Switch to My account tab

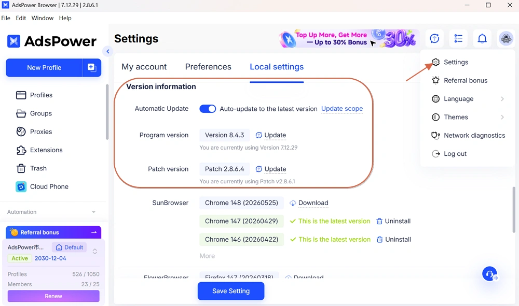[144, 67]
